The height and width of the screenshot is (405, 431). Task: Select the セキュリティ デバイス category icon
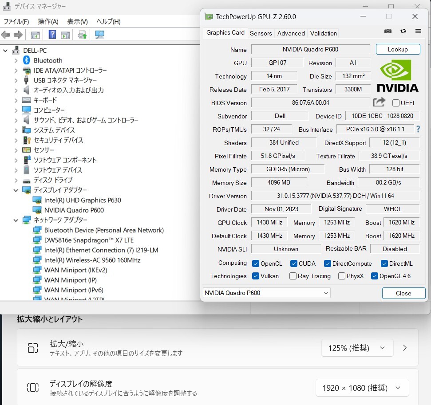click(x=27, y=140)
